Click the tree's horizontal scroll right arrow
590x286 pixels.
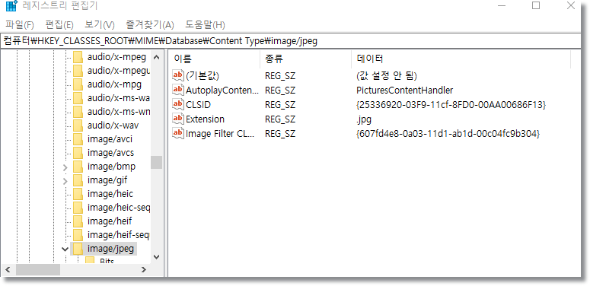pyautogui.click(x=144, y=269)
